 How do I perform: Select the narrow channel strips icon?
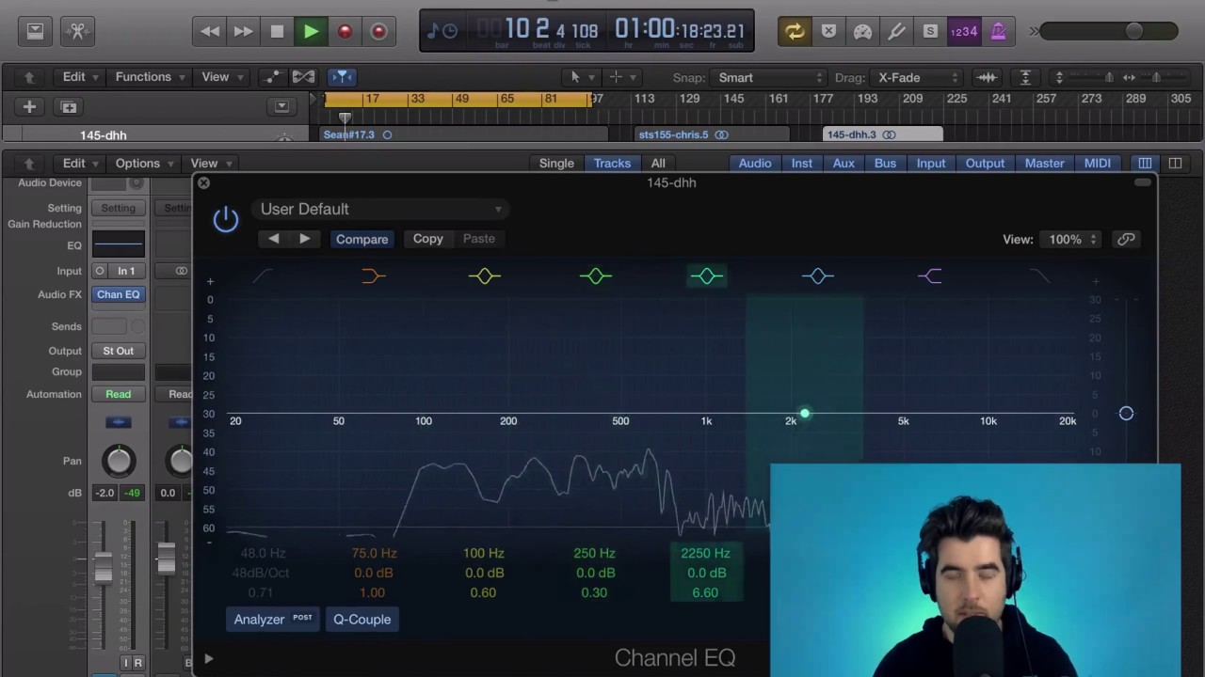[x=1145, y=164]
